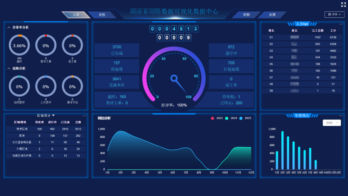The width and height of the screenshot is (348, 196).
Task: Click the 872 进行中 stat card
Action: coord(231,50)
